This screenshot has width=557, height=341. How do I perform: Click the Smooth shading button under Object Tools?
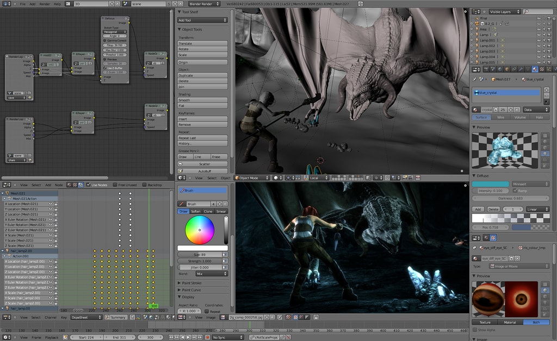tap(202, 100)
